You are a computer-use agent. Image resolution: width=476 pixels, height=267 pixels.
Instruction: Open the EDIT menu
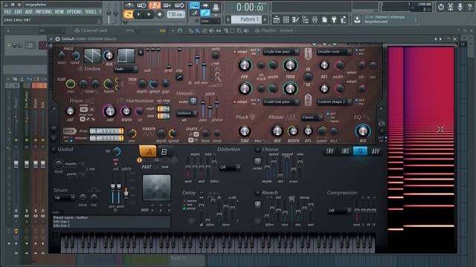coord(18,12)
